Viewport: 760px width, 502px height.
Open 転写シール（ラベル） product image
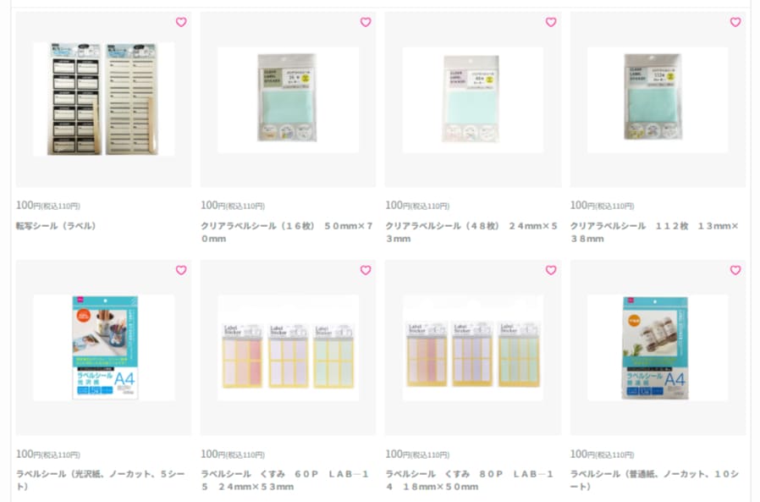click(104, 99)
